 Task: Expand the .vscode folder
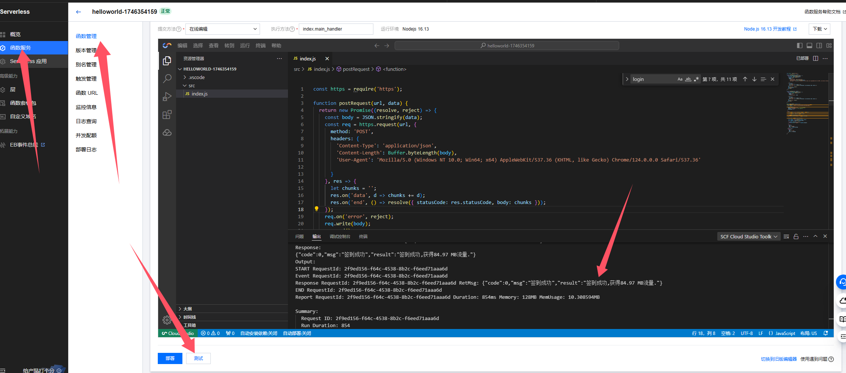pyautogui.click(x=197, y=78)
